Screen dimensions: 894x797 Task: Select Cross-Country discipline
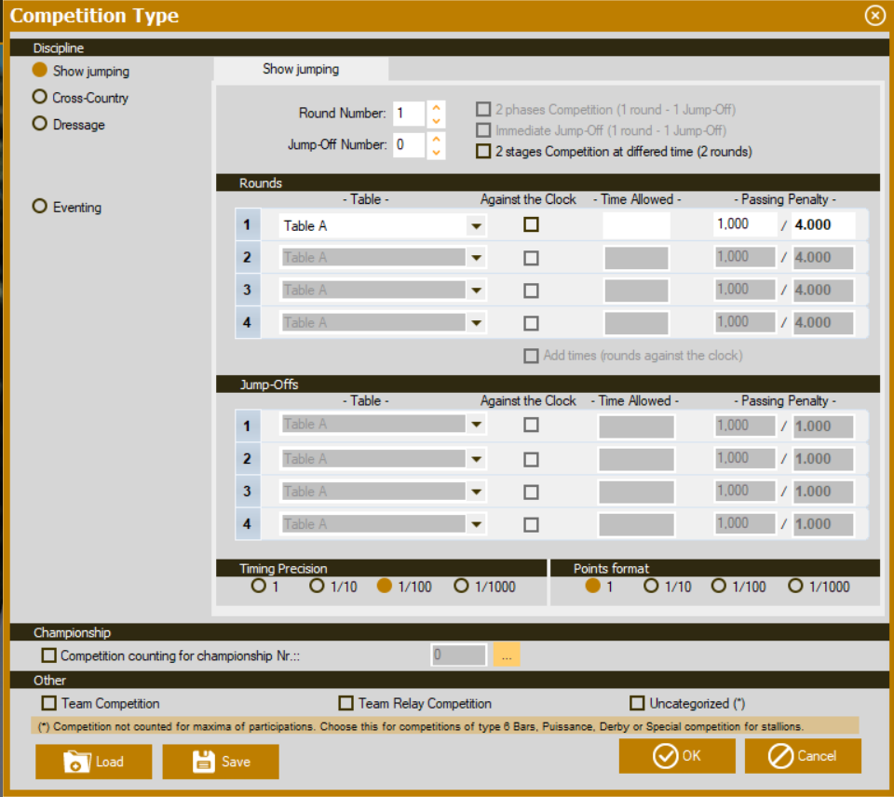[39, 97]
